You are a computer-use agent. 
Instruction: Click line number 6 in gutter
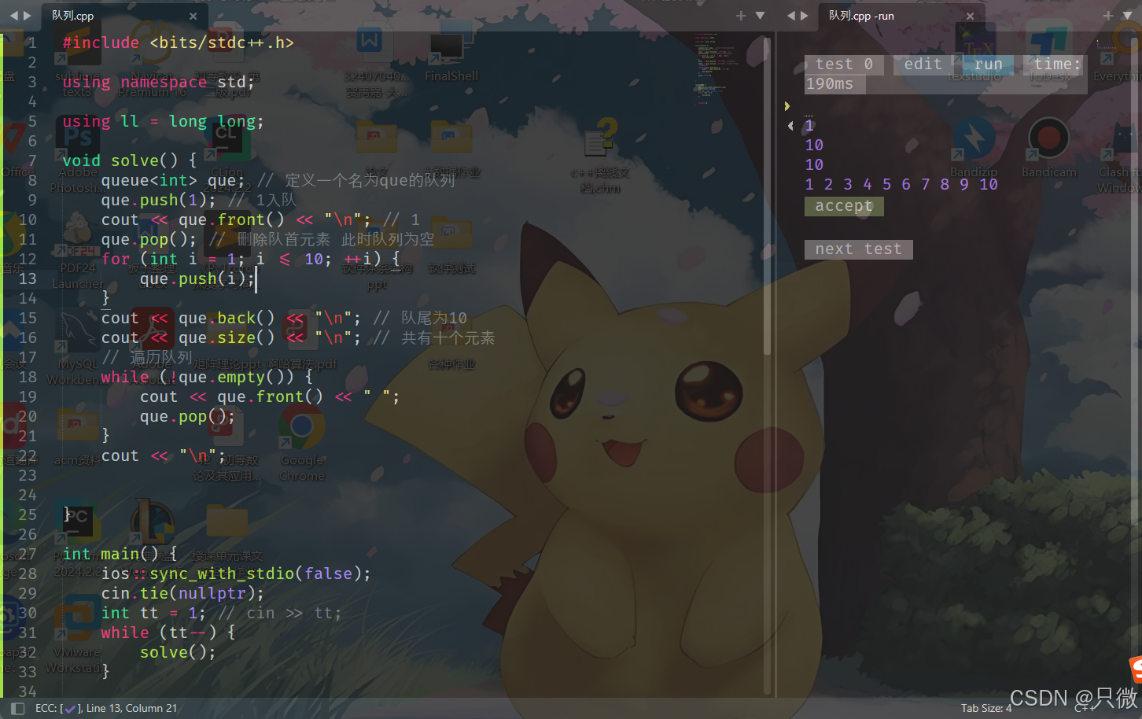(32, 142)
